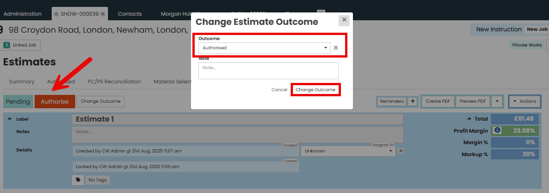Click the Profit Margin info icon
The image size is (549, 193).
(x=497, y=130)
